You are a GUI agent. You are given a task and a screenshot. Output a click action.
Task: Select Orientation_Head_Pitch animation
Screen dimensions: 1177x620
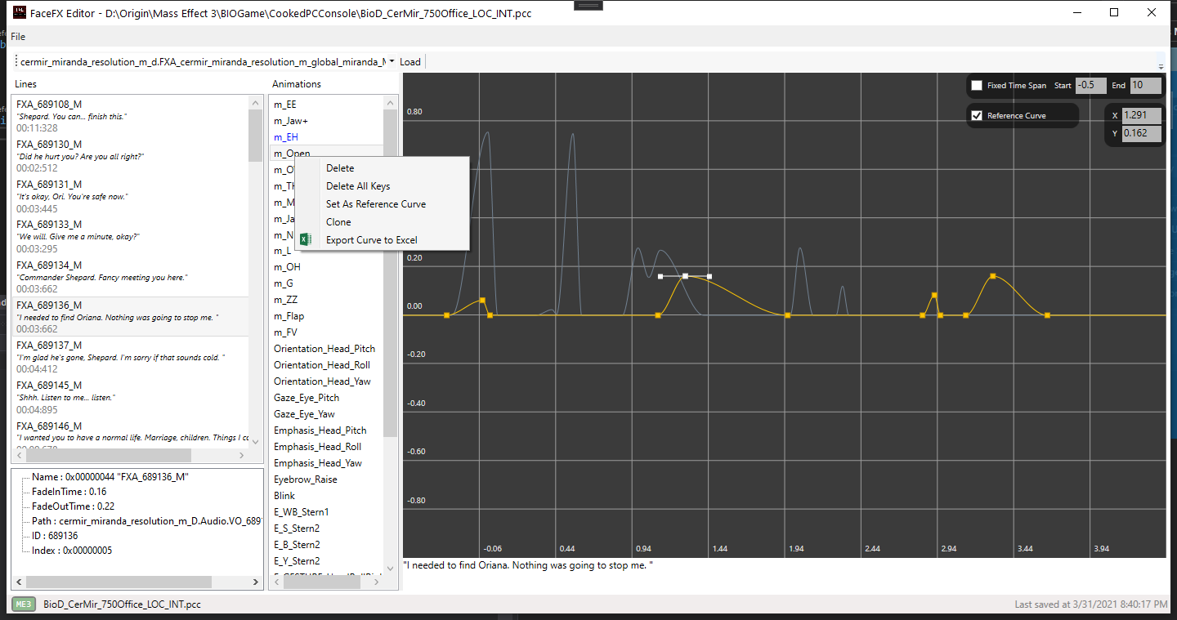324,349
